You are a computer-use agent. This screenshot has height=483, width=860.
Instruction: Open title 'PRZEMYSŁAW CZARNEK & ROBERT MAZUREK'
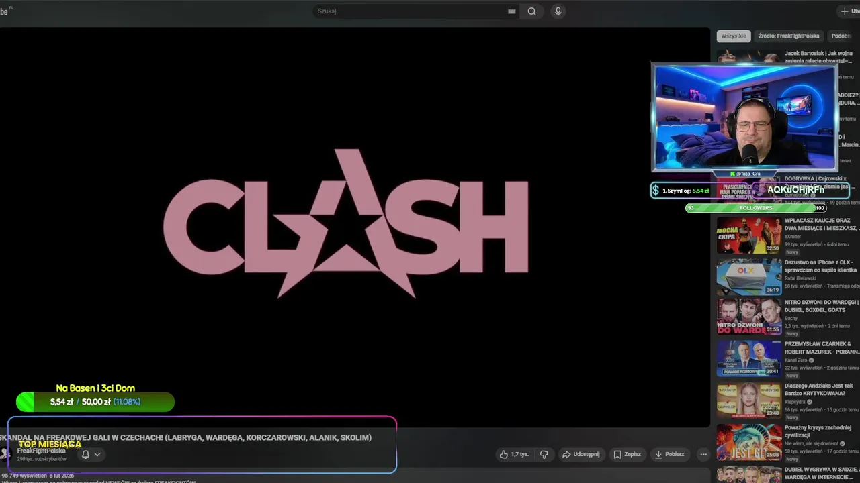tap(822, 347)
